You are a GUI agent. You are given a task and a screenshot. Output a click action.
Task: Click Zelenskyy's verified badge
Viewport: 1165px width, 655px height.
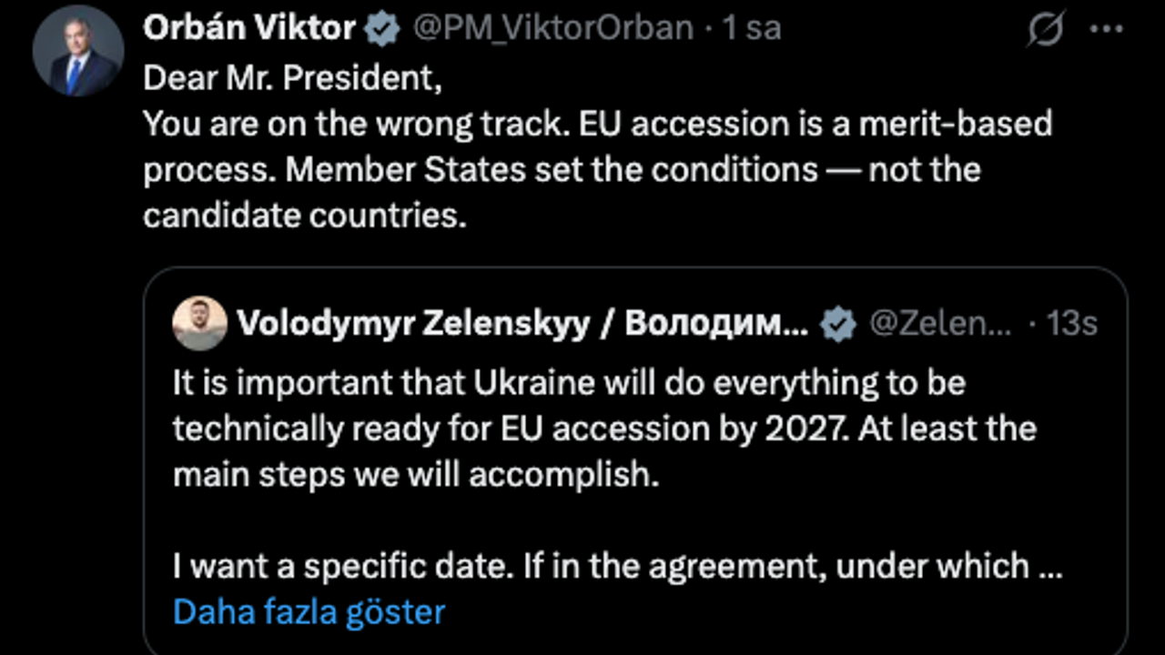838,324
